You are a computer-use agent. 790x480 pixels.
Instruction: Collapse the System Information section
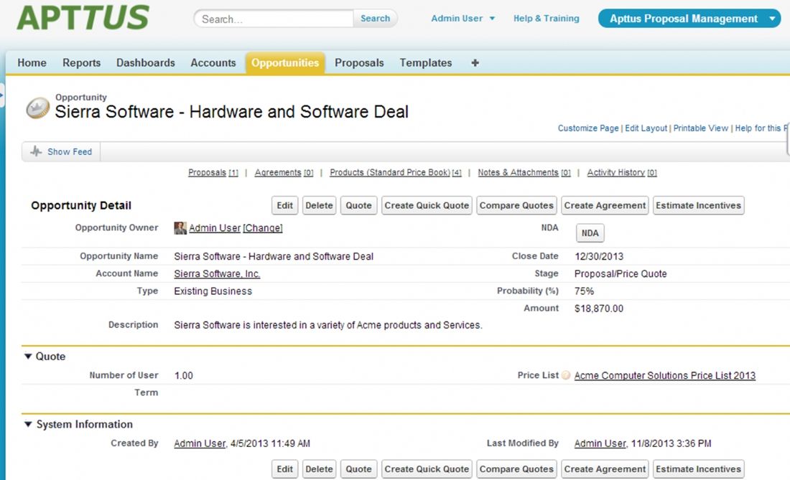pyautogui.click(x=28, y=424)
